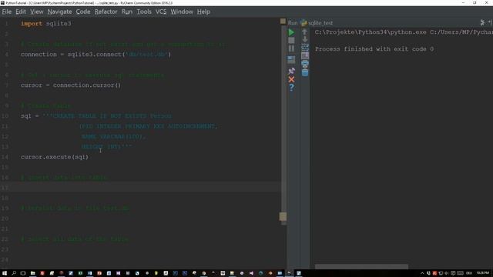The width and height of the screenshot is (493, 277).
Task: Toggle soft-wrap in the console output
Action: pyautogui.click(x=305, y=48)
